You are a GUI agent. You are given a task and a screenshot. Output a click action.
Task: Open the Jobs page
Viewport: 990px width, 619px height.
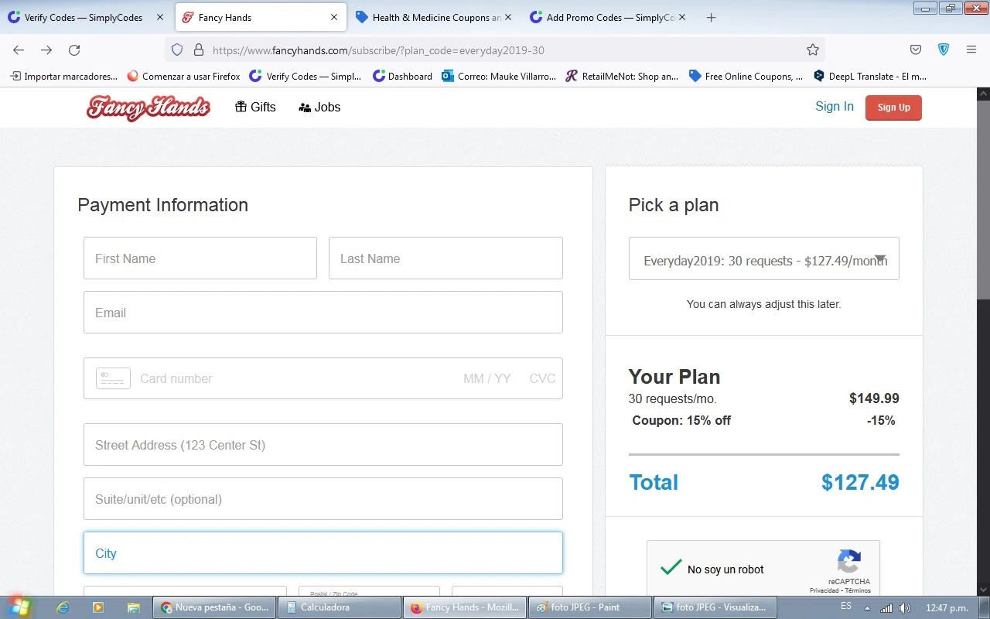tap(319, 108)
